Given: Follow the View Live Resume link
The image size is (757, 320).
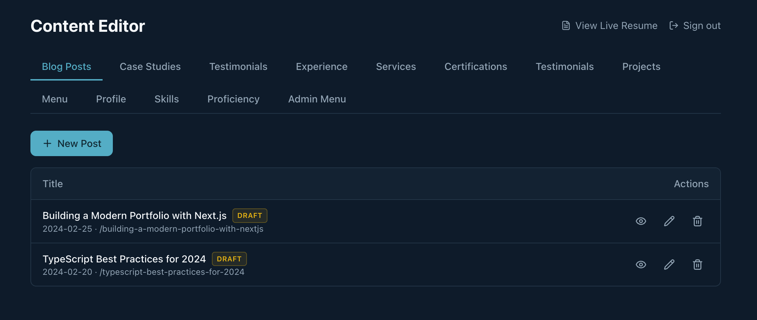Looking at the screenshot, I should tap(609, 25).
